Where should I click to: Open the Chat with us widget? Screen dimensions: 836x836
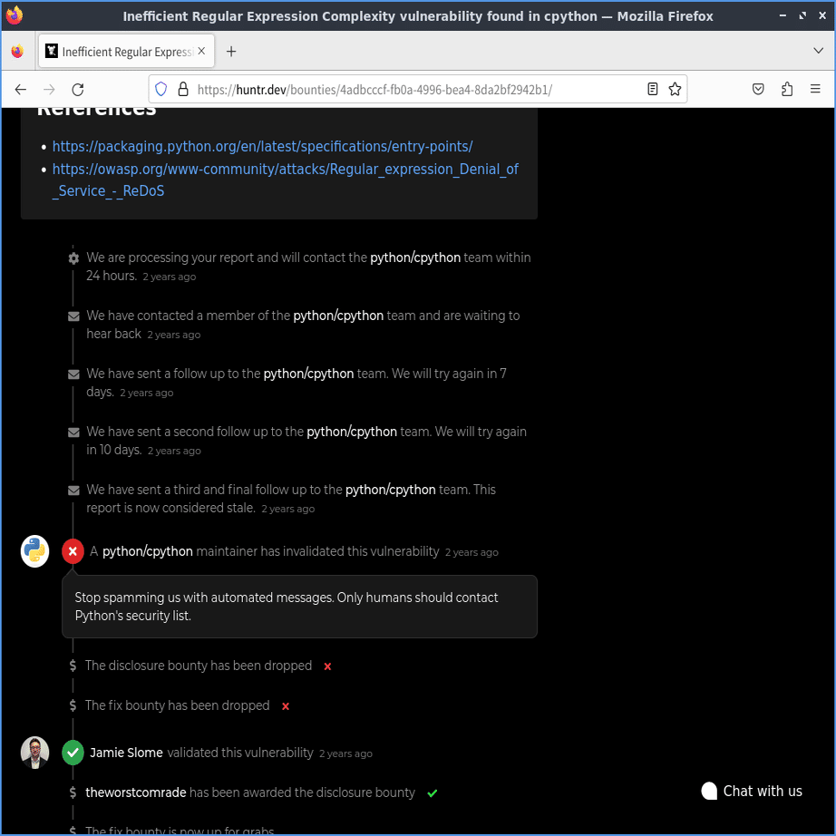[752, 791]
